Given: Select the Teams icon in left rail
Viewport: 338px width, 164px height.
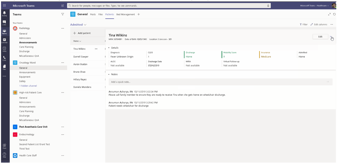Looking at the screenshot, I should pos(4,32).
